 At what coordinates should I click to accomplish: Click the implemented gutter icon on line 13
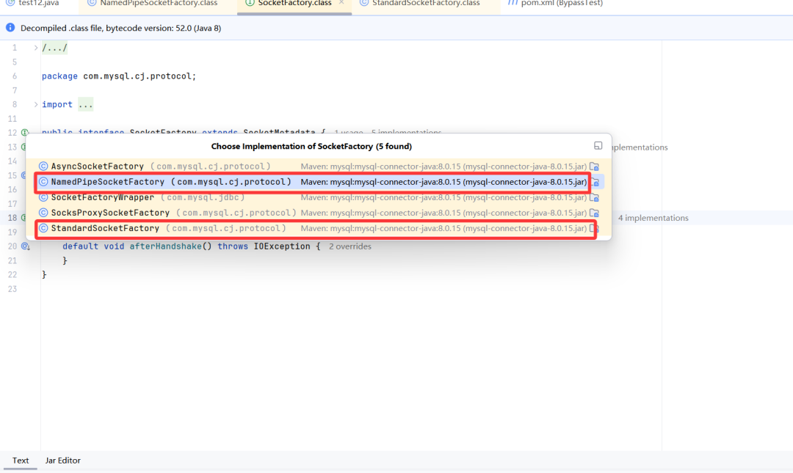click(x=23, y=147)
